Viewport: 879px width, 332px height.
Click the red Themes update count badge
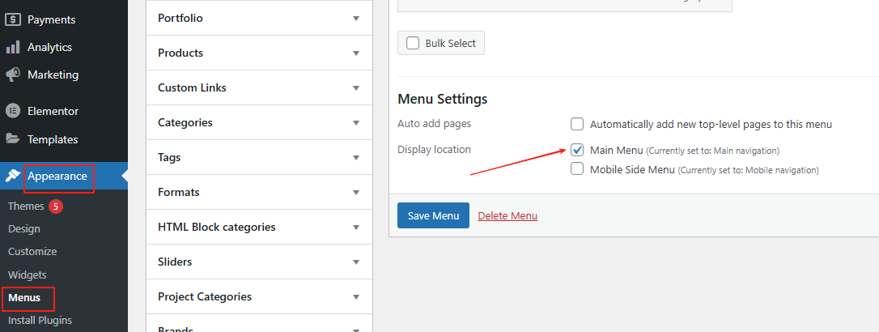(56, 206)
